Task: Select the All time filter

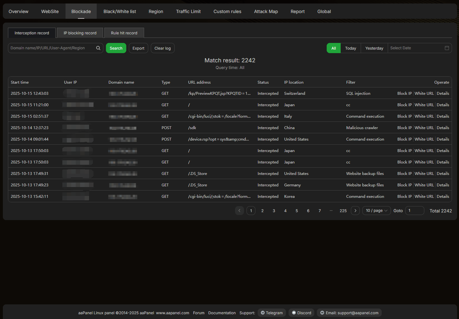Action: (333, 48)
